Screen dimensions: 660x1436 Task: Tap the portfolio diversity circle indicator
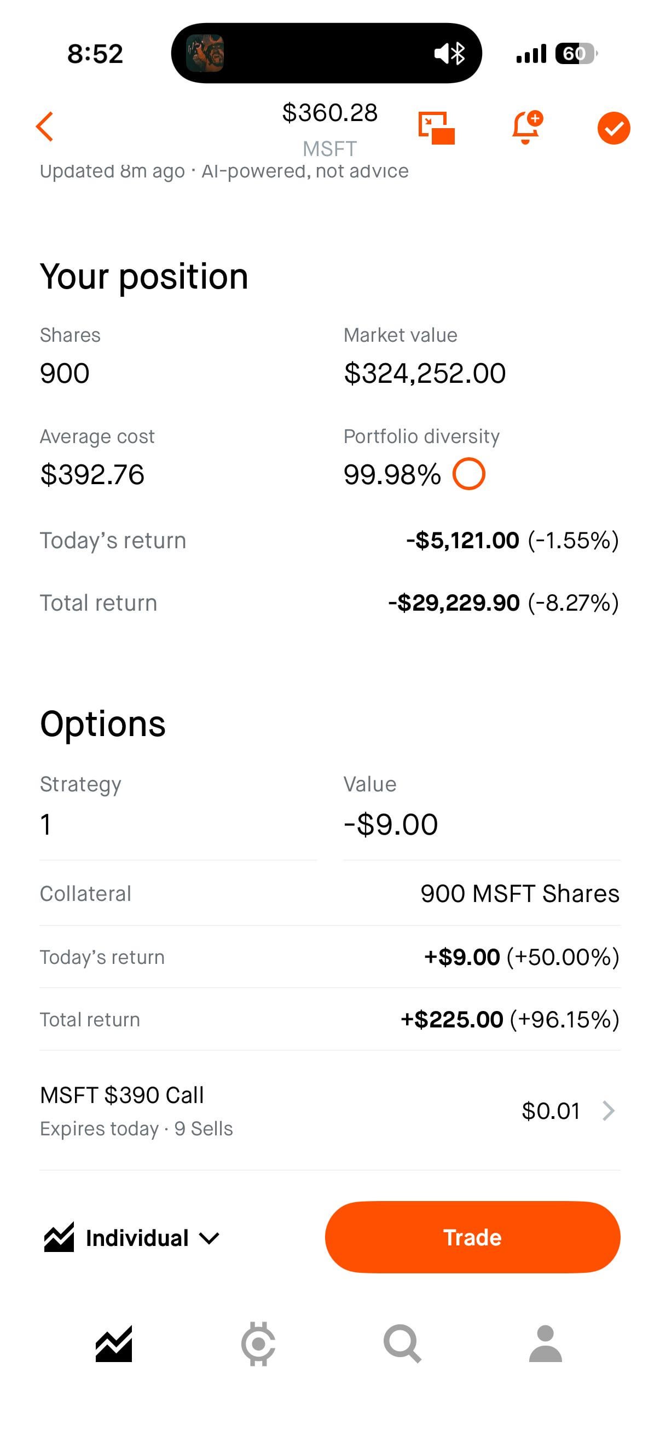(x=468, y=474)
